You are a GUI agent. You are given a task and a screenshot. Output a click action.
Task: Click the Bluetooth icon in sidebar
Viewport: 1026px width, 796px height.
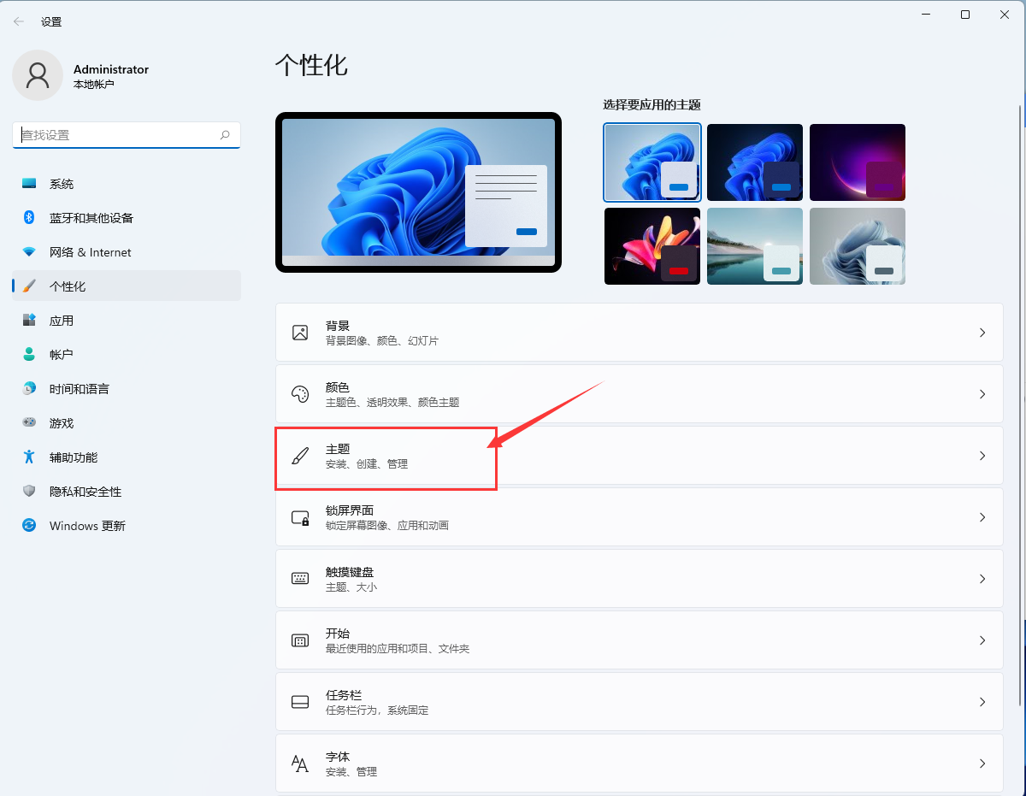pyautogui.click(x=29, y=218)
